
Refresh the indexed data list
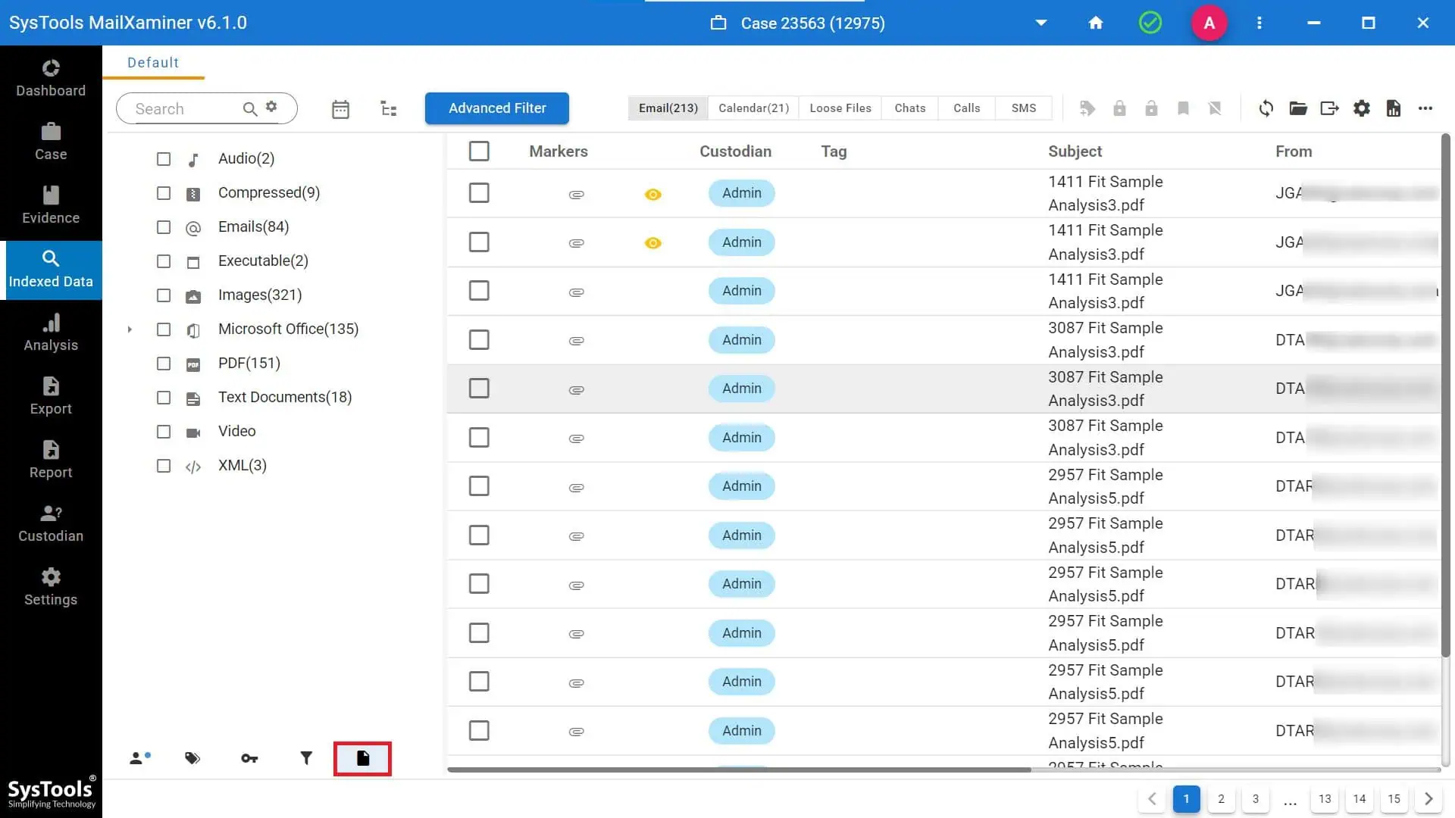[x=1266, y=108]
